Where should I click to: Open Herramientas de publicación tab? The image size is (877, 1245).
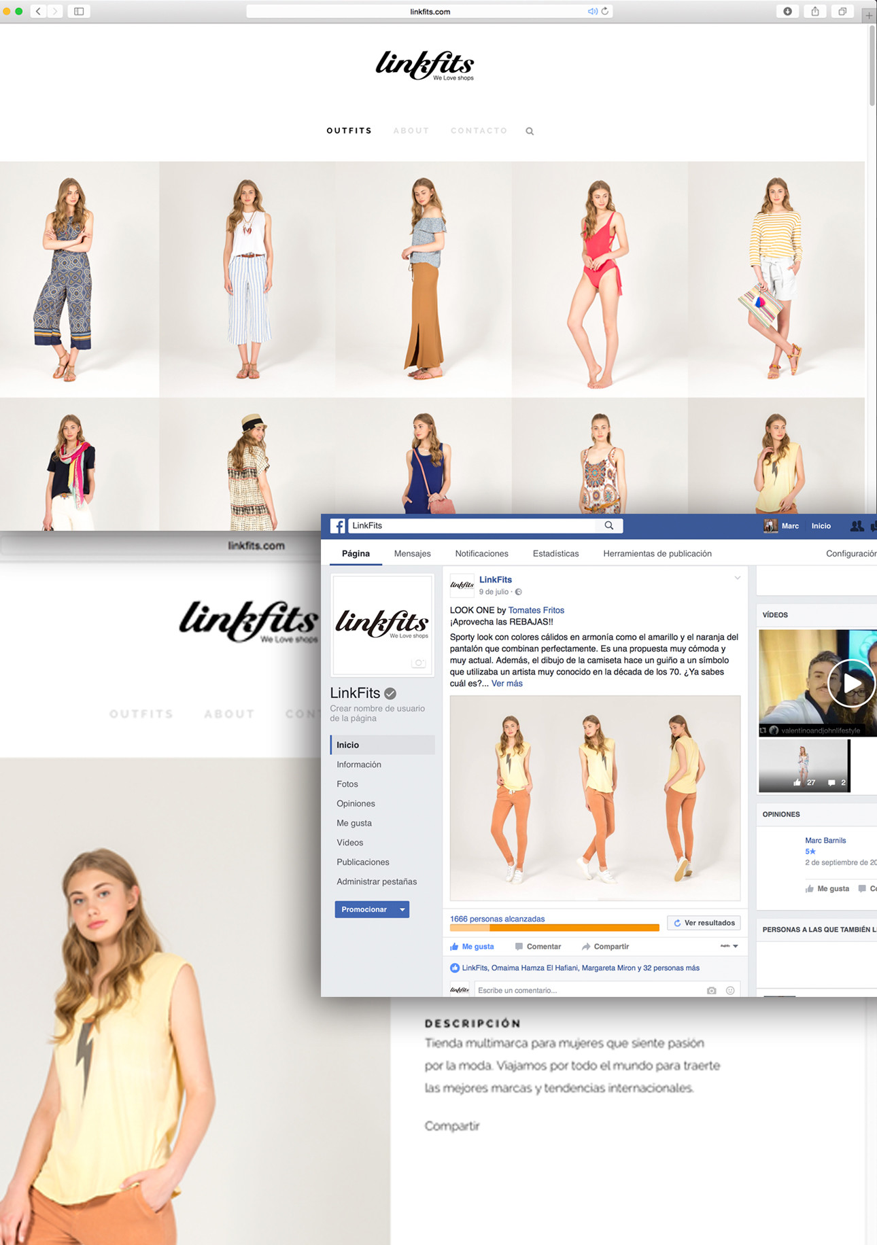[657, 554]
